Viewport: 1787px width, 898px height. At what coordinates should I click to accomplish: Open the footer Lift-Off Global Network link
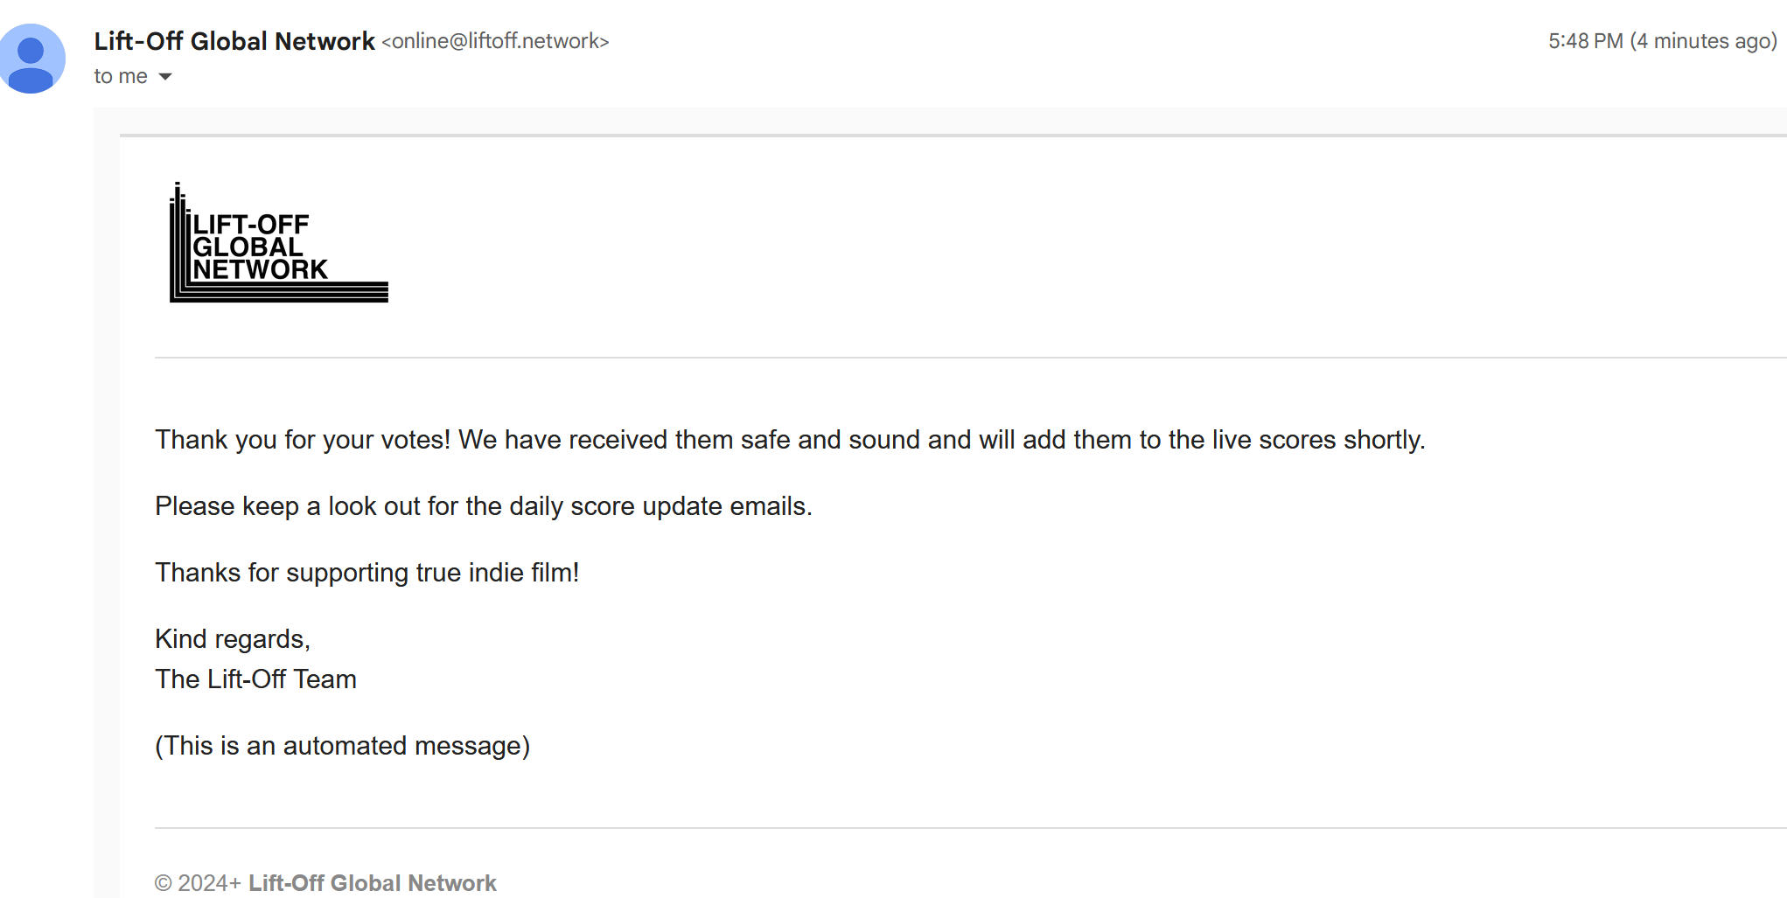(x=372, y=883)
